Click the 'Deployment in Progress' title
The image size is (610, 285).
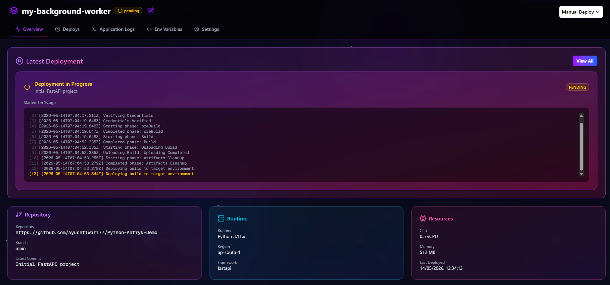click(63, 84)
